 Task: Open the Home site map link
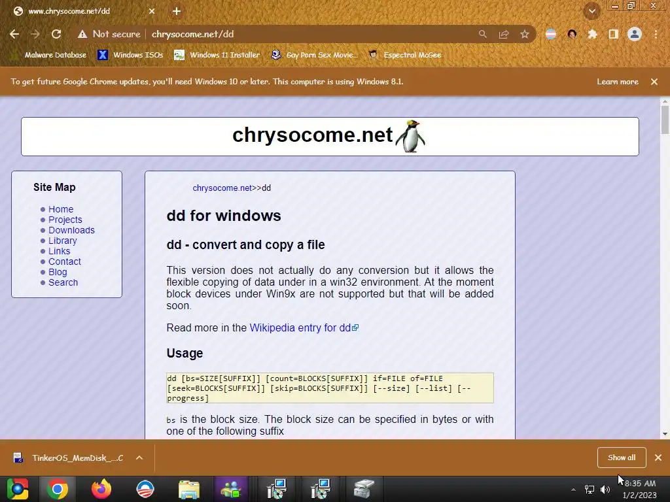click(x=61, y=209)
